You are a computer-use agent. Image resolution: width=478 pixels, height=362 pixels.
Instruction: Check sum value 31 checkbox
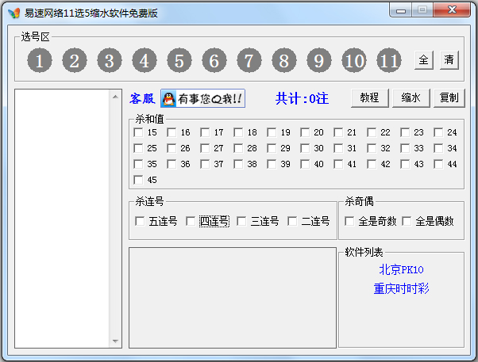click(x=338, y=148)
